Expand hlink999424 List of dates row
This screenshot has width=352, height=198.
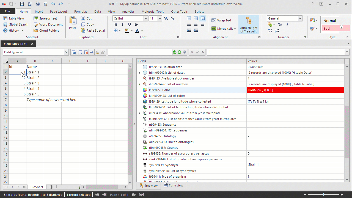140,73
